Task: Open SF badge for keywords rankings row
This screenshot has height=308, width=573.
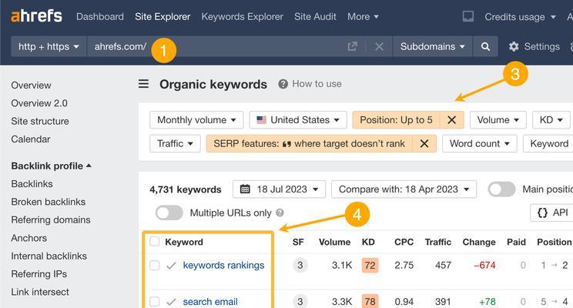Action: coord(300,265)
